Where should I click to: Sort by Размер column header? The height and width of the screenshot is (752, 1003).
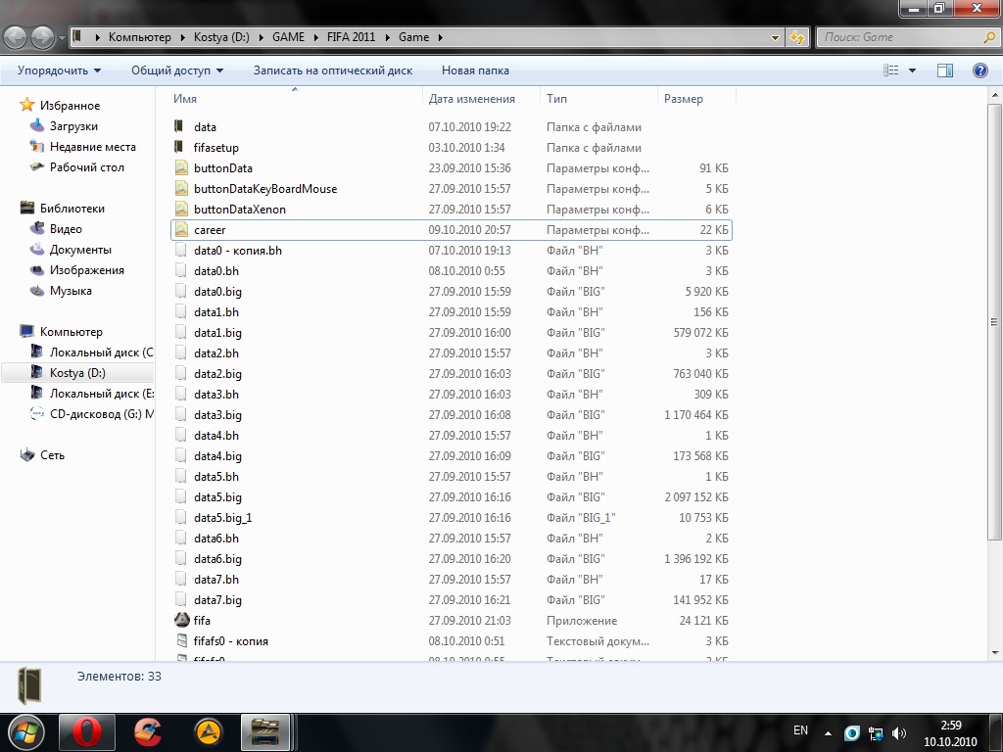tap(696, 99)
